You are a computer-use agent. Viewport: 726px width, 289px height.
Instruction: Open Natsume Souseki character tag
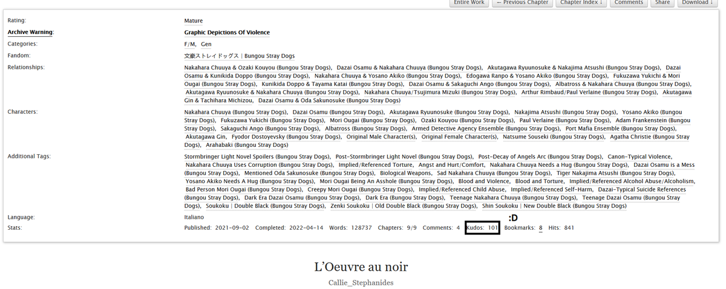pos(554,137)
